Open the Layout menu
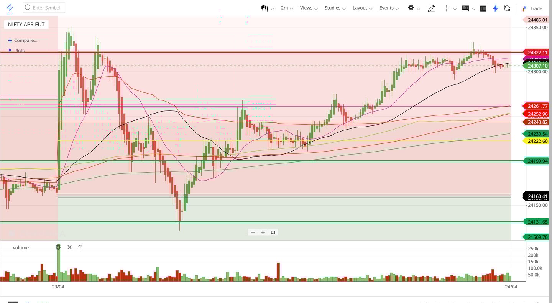This screenshot has height=303, width=552. [363, 8]
